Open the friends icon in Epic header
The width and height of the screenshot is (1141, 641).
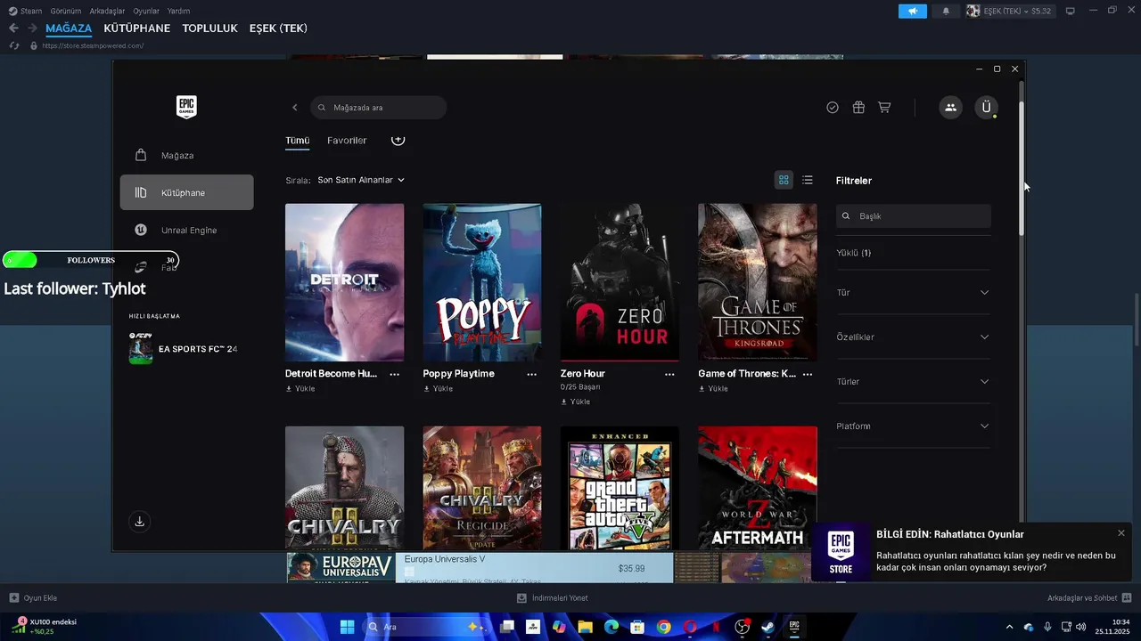(x=950, y=108)
